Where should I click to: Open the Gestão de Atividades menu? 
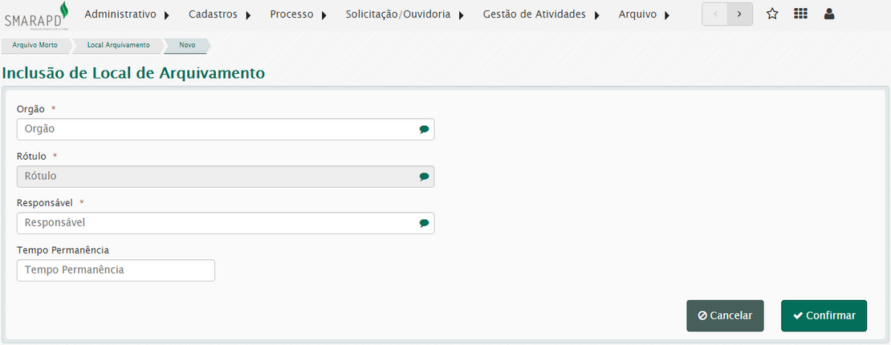pos(542,14)
